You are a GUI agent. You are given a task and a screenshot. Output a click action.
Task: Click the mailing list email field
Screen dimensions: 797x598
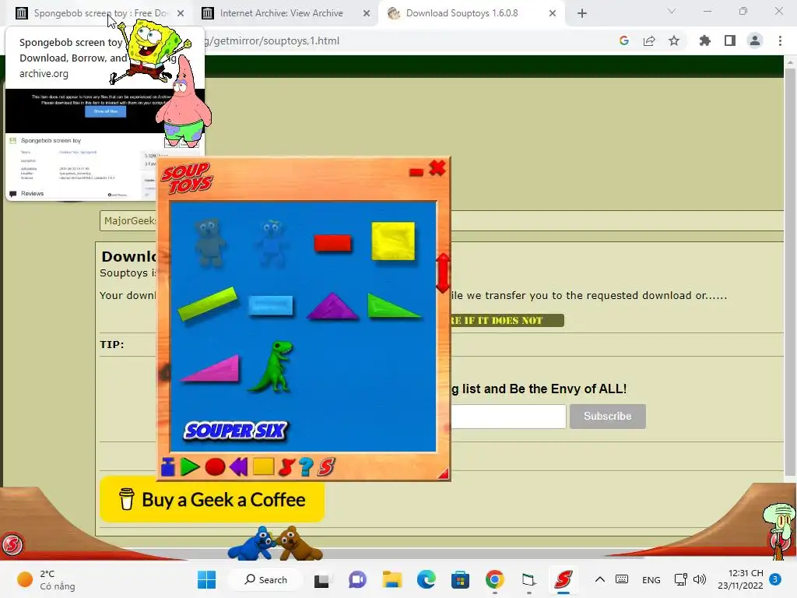point(508,416)
